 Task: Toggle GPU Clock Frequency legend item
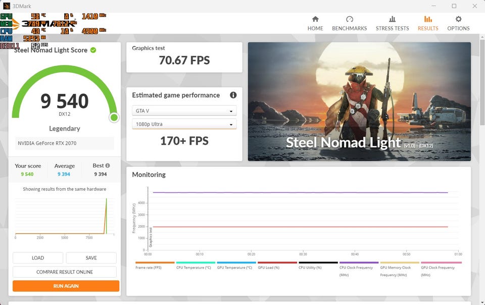tap(441, 269)
